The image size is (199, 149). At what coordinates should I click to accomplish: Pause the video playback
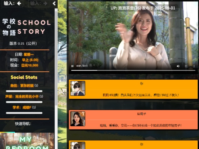(x=73, y=66)
